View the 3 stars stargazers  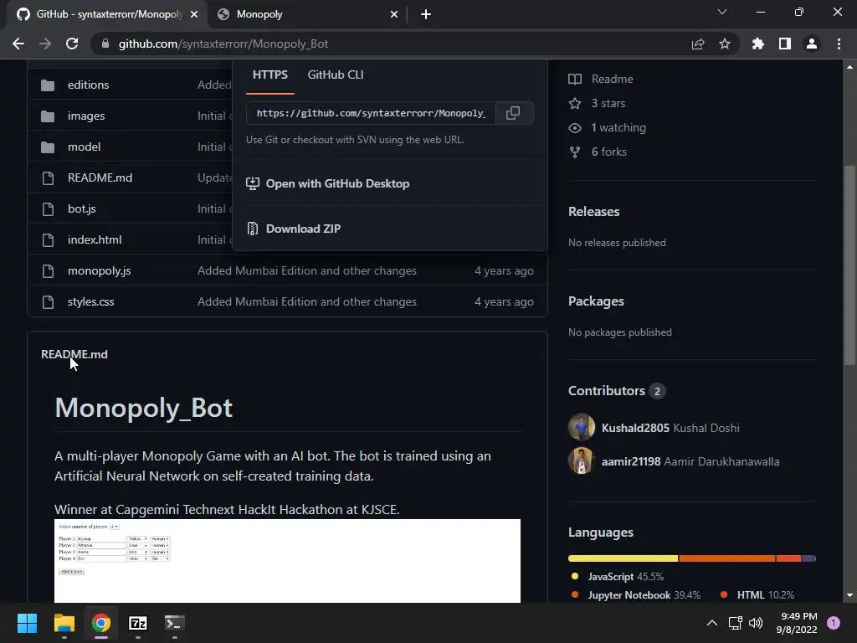(x=608, y=103)
